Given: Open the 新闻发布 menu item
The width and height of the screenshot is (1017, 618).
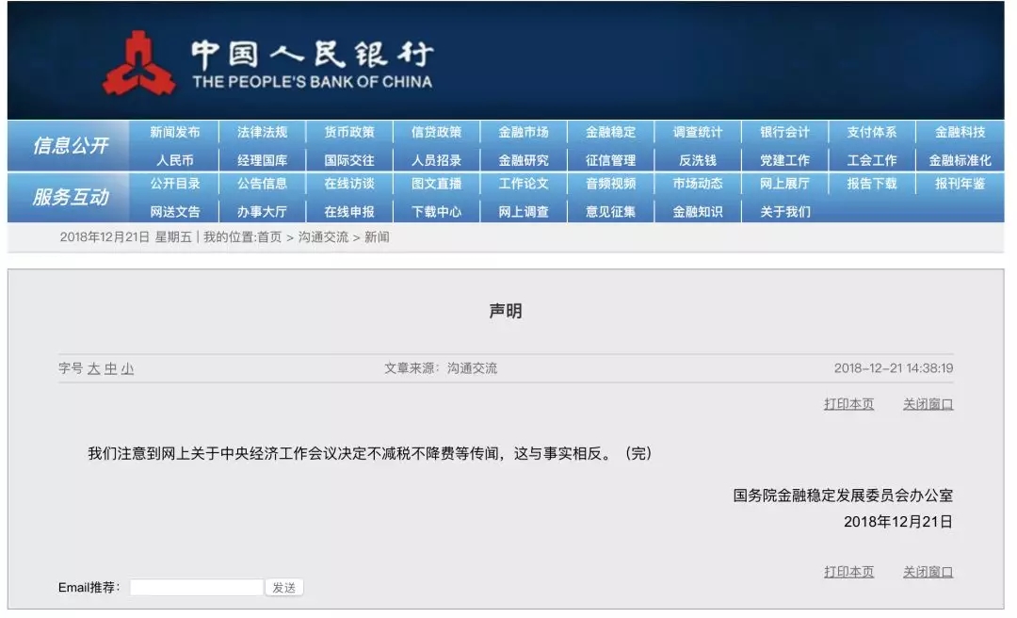Looking at the screenshot, I should tap(174, 132).
